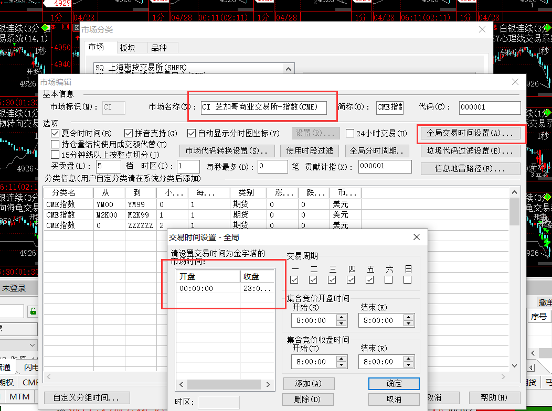Increase the closing auction start time (开始 T)
This screenshot has height=411, width=552.
point(342,359)
